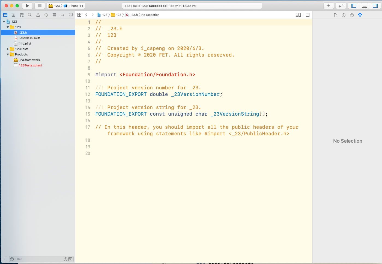The width and height of the screenshot is (382, 264).
Task: Click the Filter field at sidebar bottom
Action: pyautogui.click(x=35, y=259)
